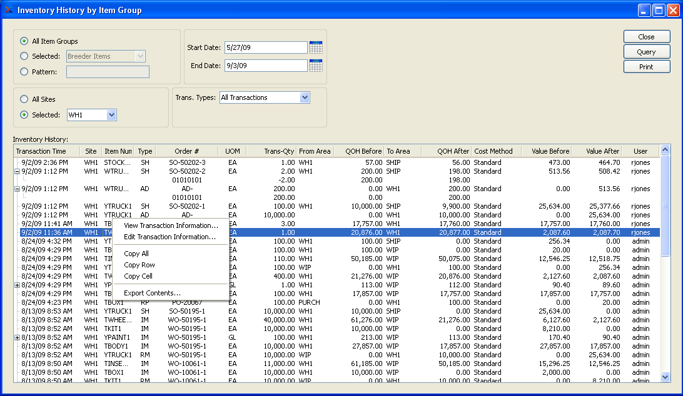Expand the YPAINT1 IM transaction row

click(x=17, y=337)
